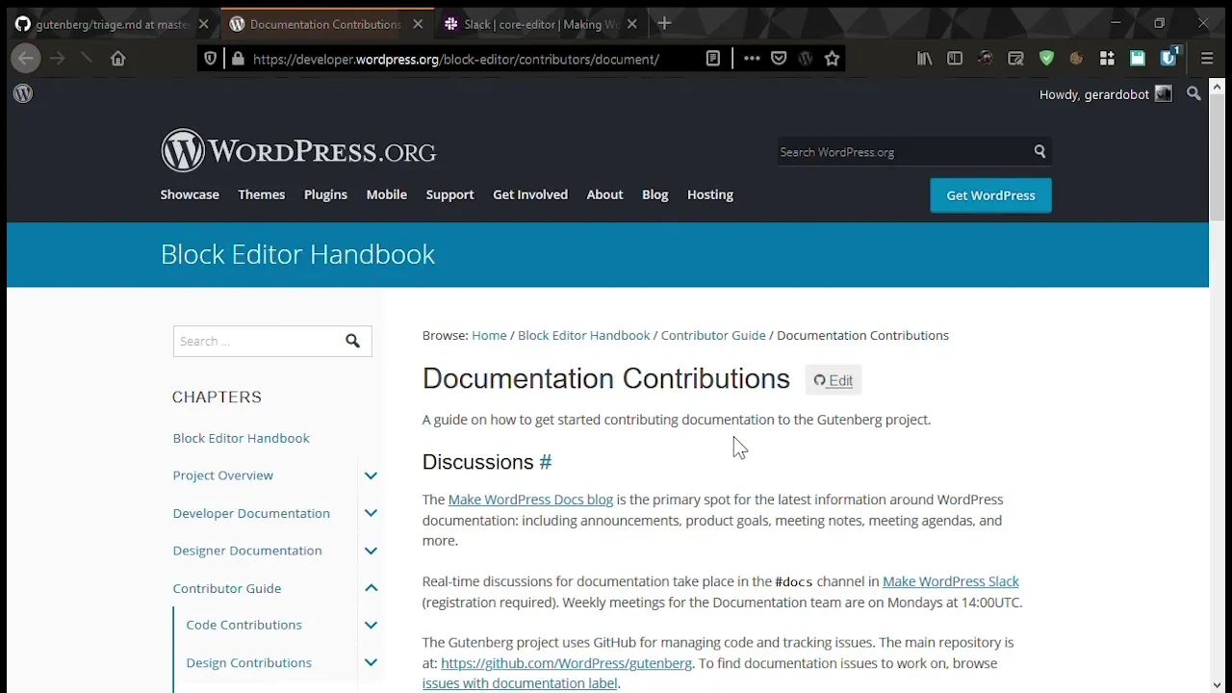Open the Make WordPress Docs blog link

tap(530, 500)
